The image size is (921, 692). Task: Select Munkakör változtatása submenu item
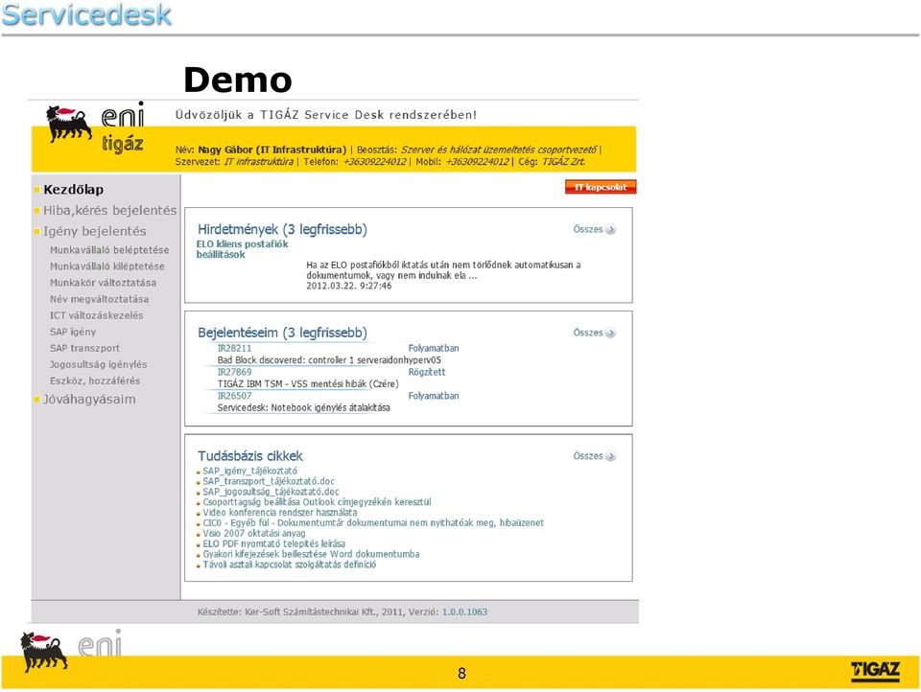103,283
